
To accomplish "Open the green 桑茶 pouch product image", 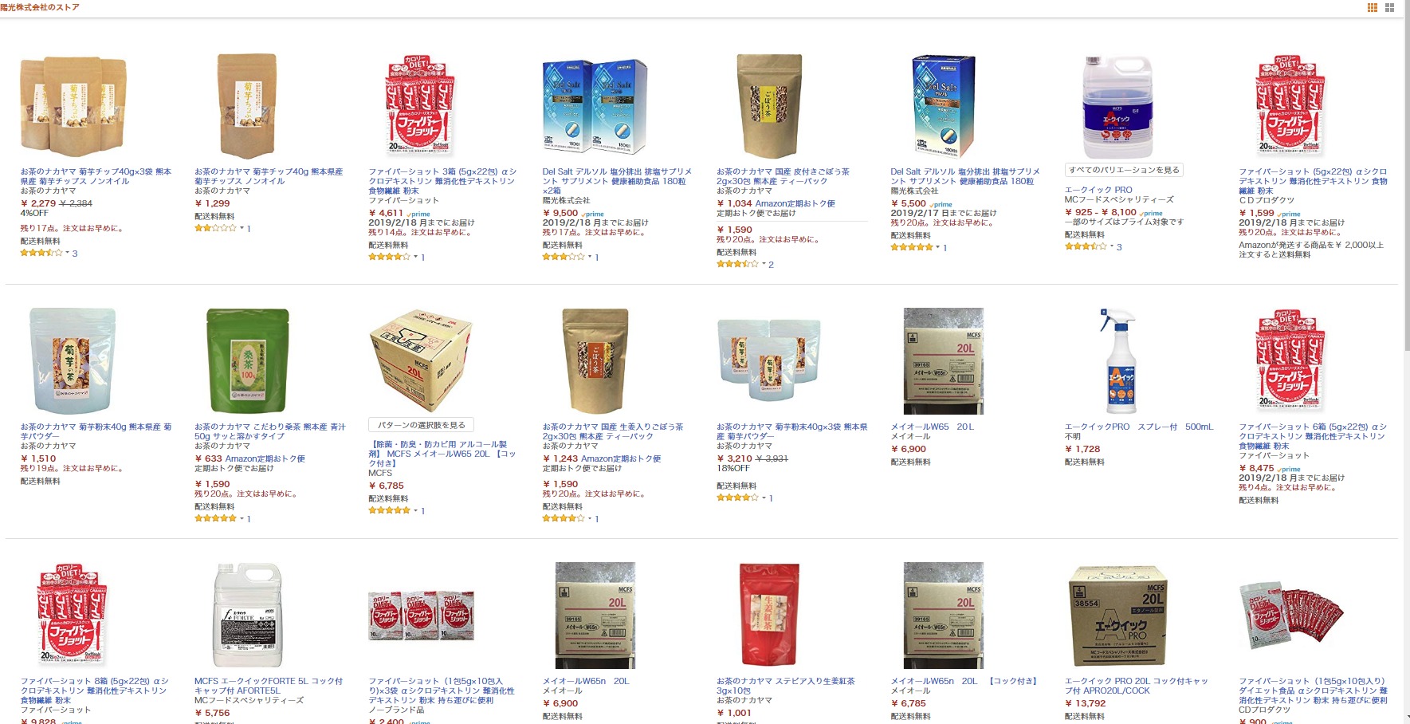I will (242, 361).
